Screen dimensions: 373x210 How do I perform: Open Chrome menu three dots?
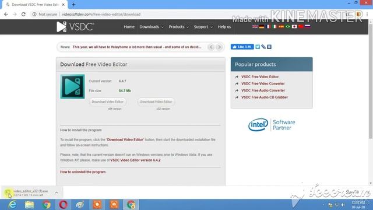point(367,14)
